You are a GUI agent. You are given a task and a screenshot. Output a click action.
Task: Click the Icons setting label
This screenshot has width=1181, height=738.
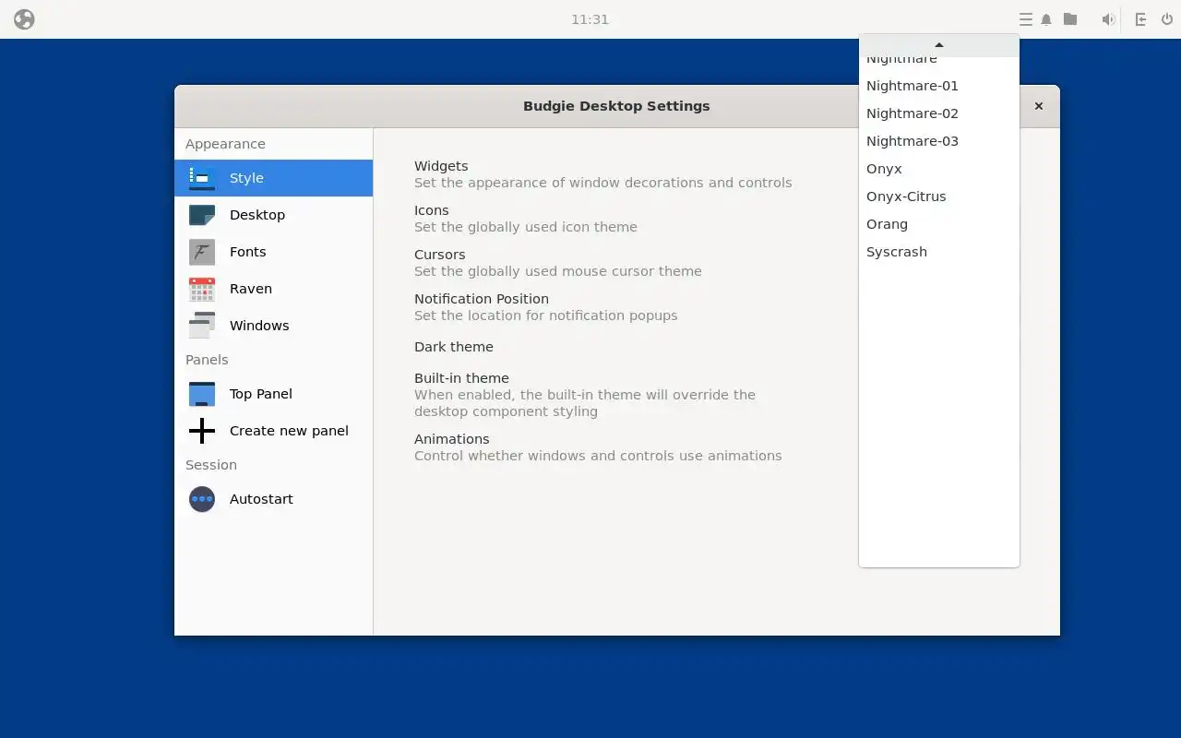tap(431, 210)
